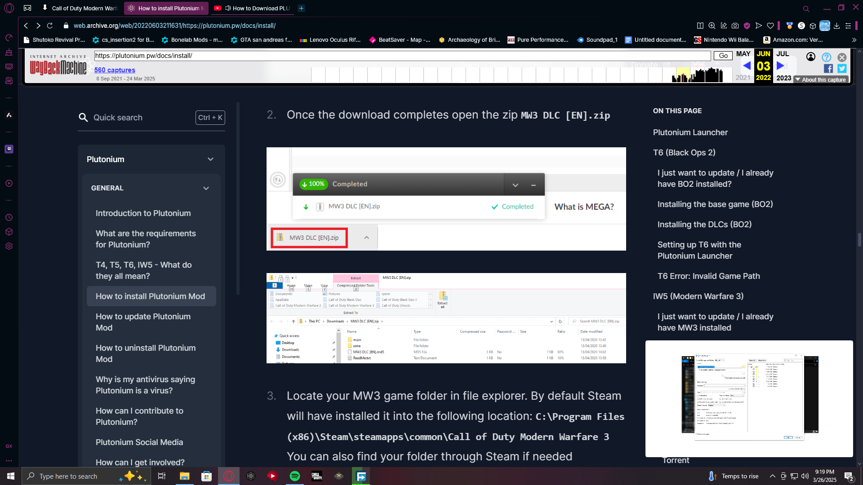This screenshot has width=863, height=485.
Task: Click the snapshot camera icon in address bar
Action: (x=735, y=26)
